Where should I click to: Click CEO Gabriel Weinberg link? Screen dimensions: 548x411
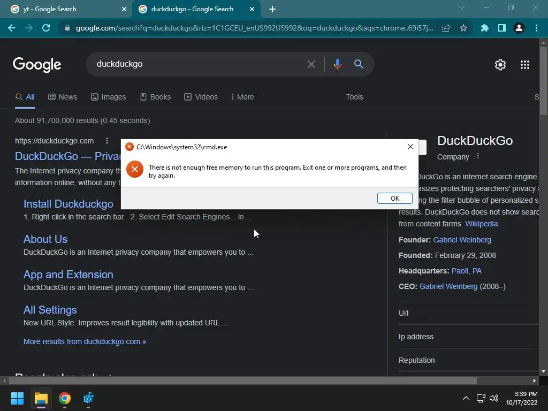(x=448, y=286)
